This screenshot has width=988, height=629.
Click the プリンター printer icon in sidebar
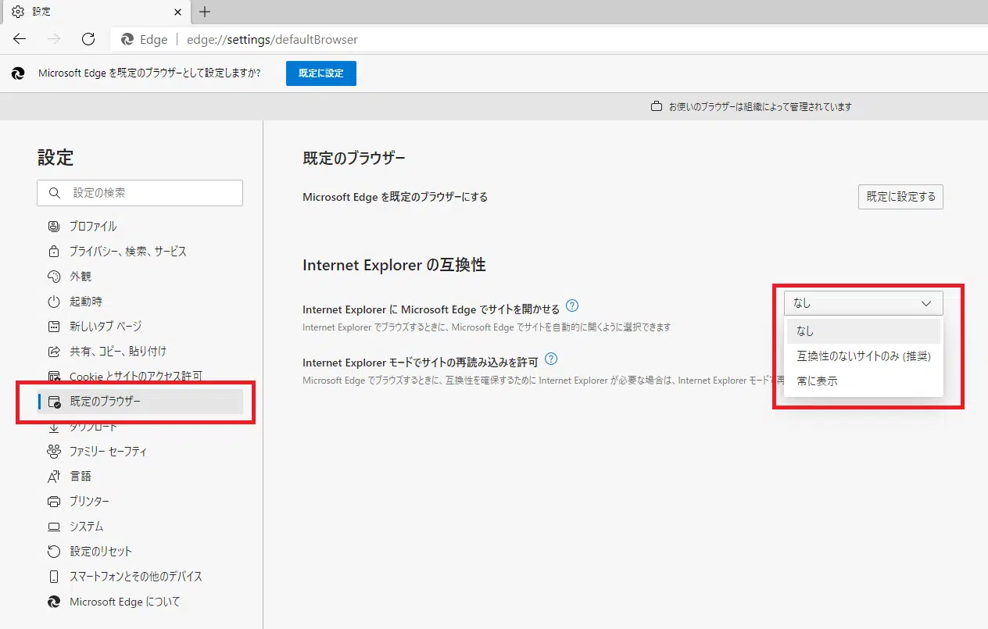[x=54, y=501]
